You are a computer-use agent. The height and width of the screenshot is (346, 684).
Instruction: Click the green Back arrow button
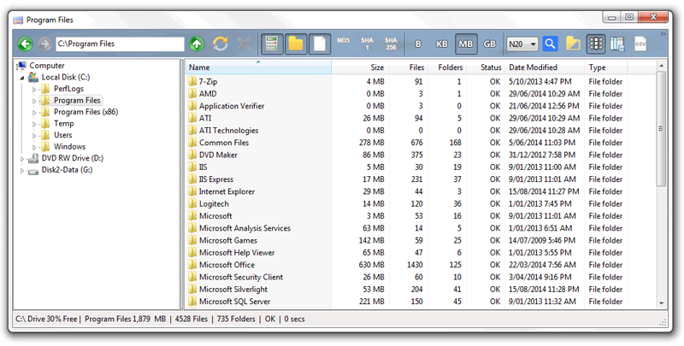pos(26,44)
